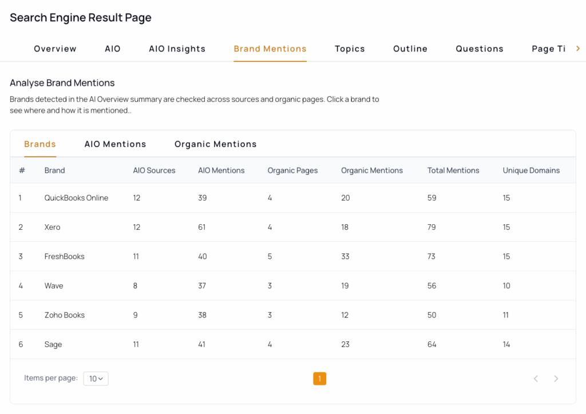Sort by AIO Sources column header
586x414 pixels.
[x=154, y=170]
